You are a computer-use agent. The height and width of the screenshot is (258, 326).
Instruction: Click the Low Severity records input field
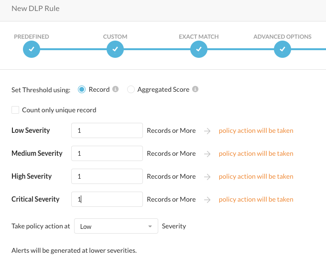tap(107, 130)
